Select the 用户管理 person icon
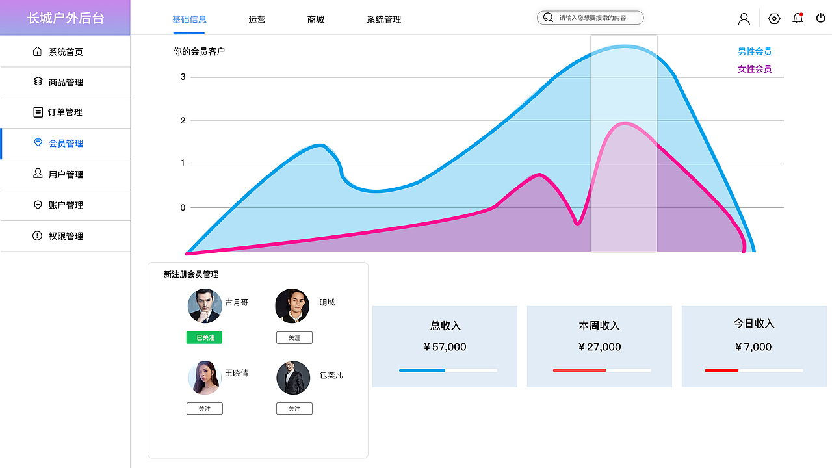 (x=37, y=174)
